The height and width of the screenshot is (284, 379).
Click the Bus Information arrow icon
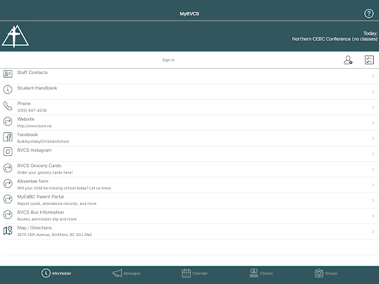pos(7,214)
